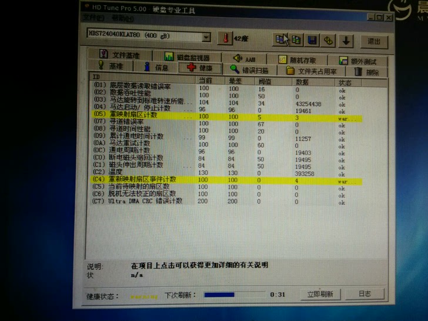Select row (C5) 当前待映射的扇区数
The height and width of the screenshot is (321, 428).
tap(226, 187)
